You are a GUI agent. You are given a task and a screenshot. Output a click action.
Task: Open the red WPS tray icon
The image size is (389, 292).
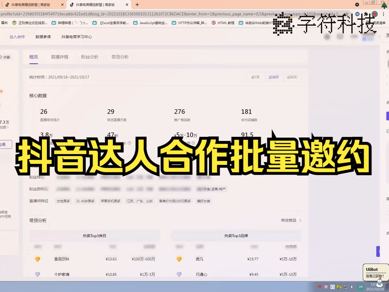pos(320,287)
